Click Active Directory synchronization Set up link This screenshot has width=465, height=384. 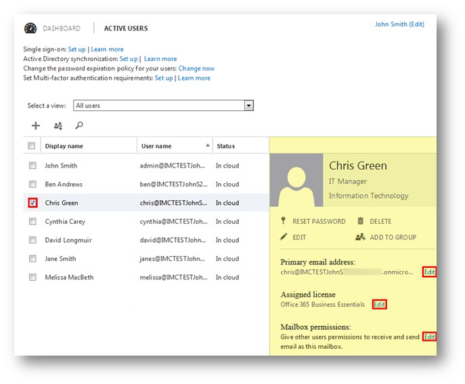(x=129, y=59)
